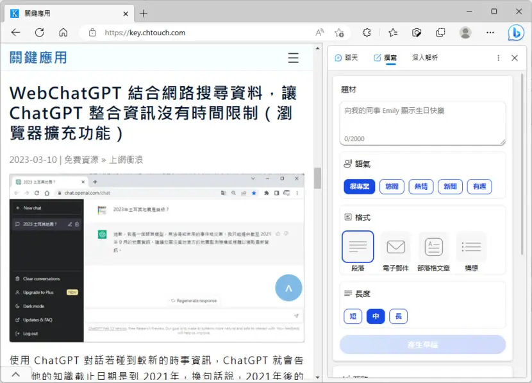This screenshot has width=532, height=383.
Task: Click the 產生草稿 button
Action: click(423, 345)
